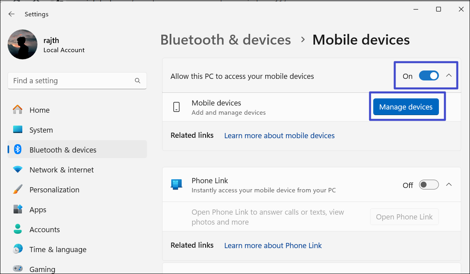Image resolution: width=470 pixels, height=274 pixels.
Task: Open Home via its house icon
Action: [x=18, y=110]
